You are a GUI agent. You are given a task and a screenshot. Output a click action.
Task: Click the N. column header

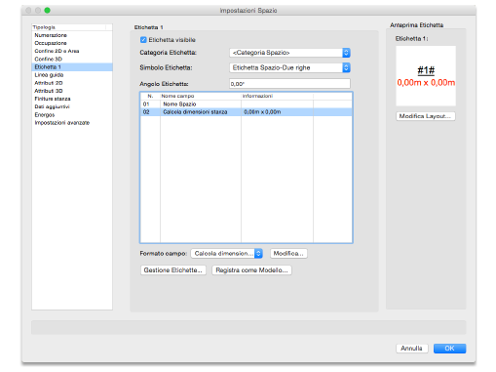150,96
